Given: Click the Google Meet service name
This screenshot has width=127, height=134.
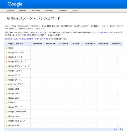Looking at the screenshot, I should (14, 93).
